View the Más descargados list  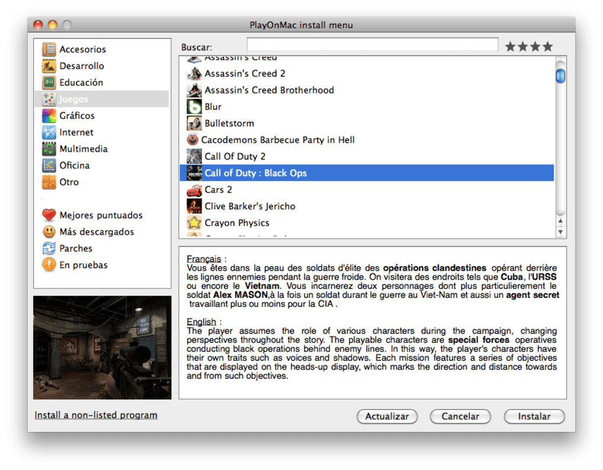tap(102, 232)
